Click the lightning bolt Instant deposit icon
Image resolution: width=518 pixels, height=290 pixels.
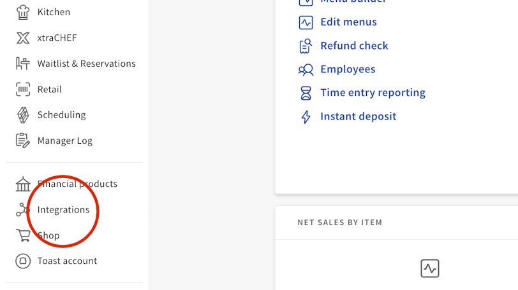[306, 116]
